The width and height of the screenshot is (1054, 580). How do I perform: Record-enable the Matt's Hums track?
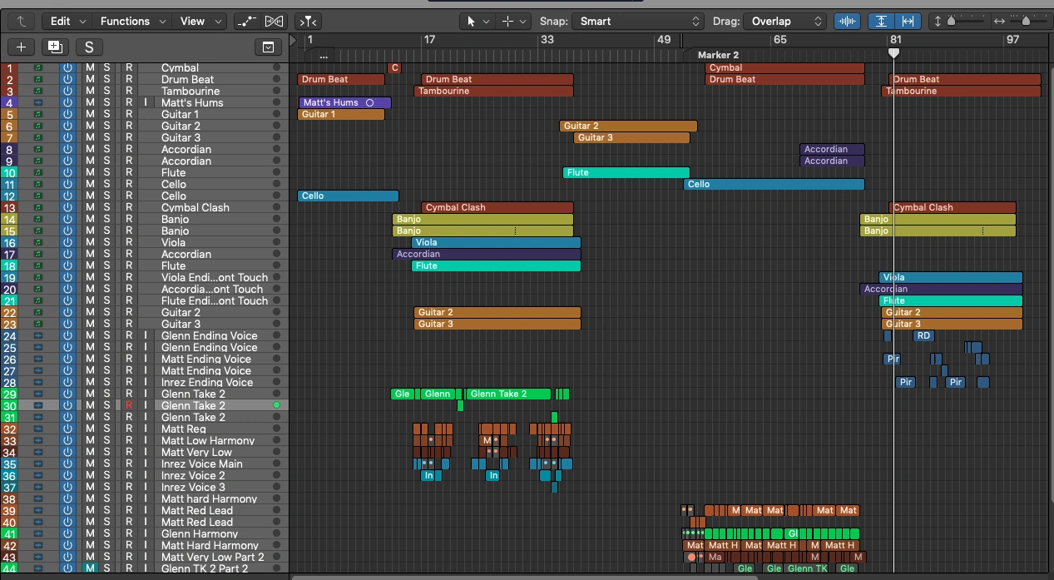129,103
